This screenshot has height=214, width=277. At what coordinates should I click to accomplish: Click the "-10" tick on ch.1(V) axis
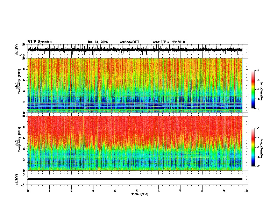coord(23,55)
